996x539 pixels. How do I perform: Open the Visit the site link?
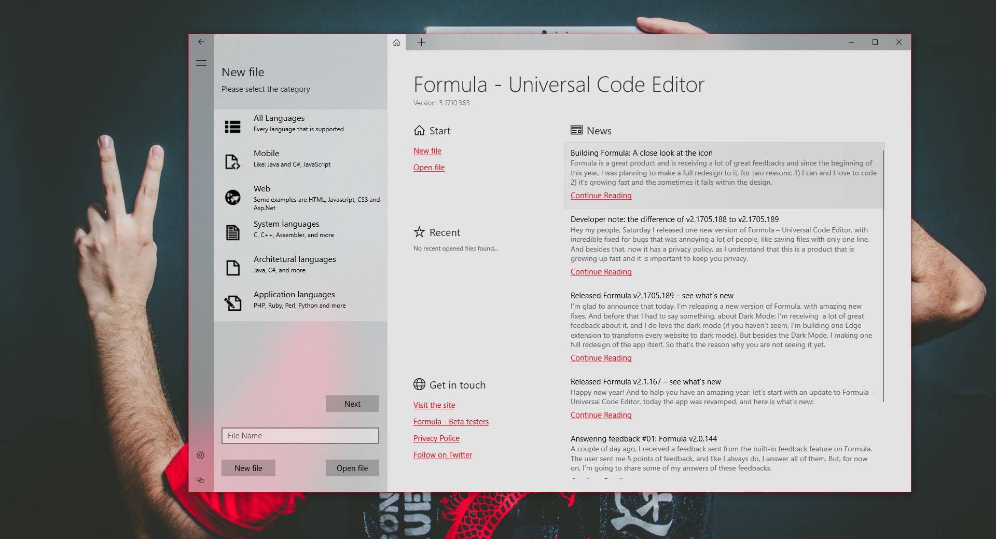coord(434,405)
